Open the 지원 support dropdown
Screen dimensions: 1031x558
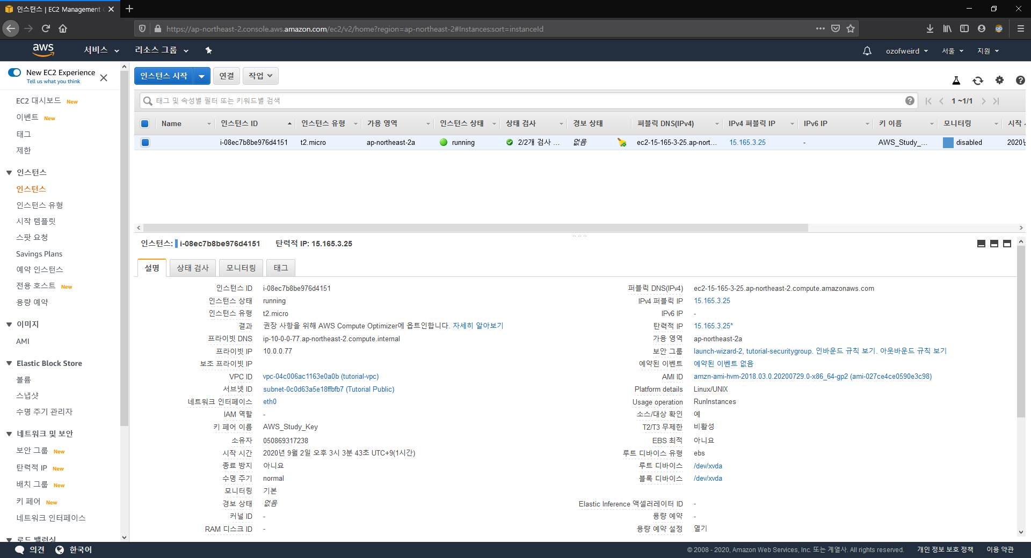tap(988, 51)
